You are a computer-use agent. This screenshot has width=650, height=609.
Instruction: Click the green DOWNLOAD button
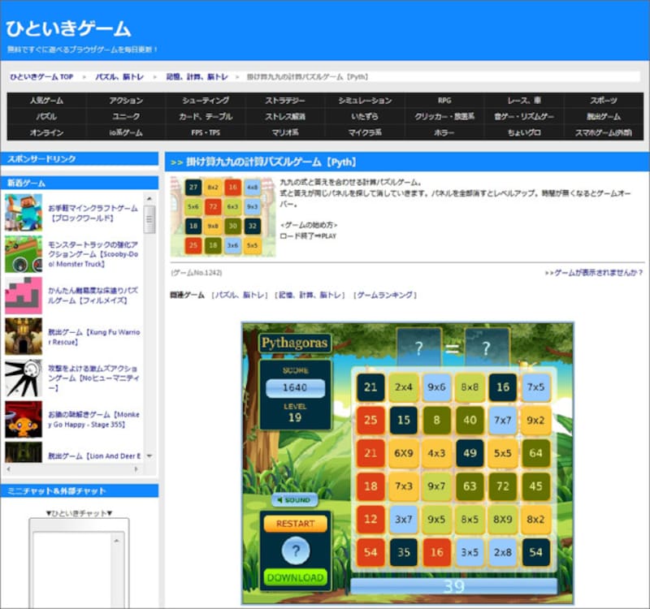(x=294, y=578)
